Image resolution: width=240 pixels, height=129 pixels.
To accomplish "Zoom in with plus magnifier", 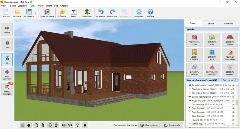I will tap(43, 125).
